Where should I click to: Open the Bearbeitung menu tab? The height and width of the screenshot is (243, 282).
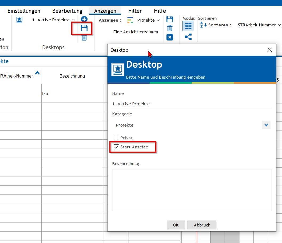pos(67,11)
